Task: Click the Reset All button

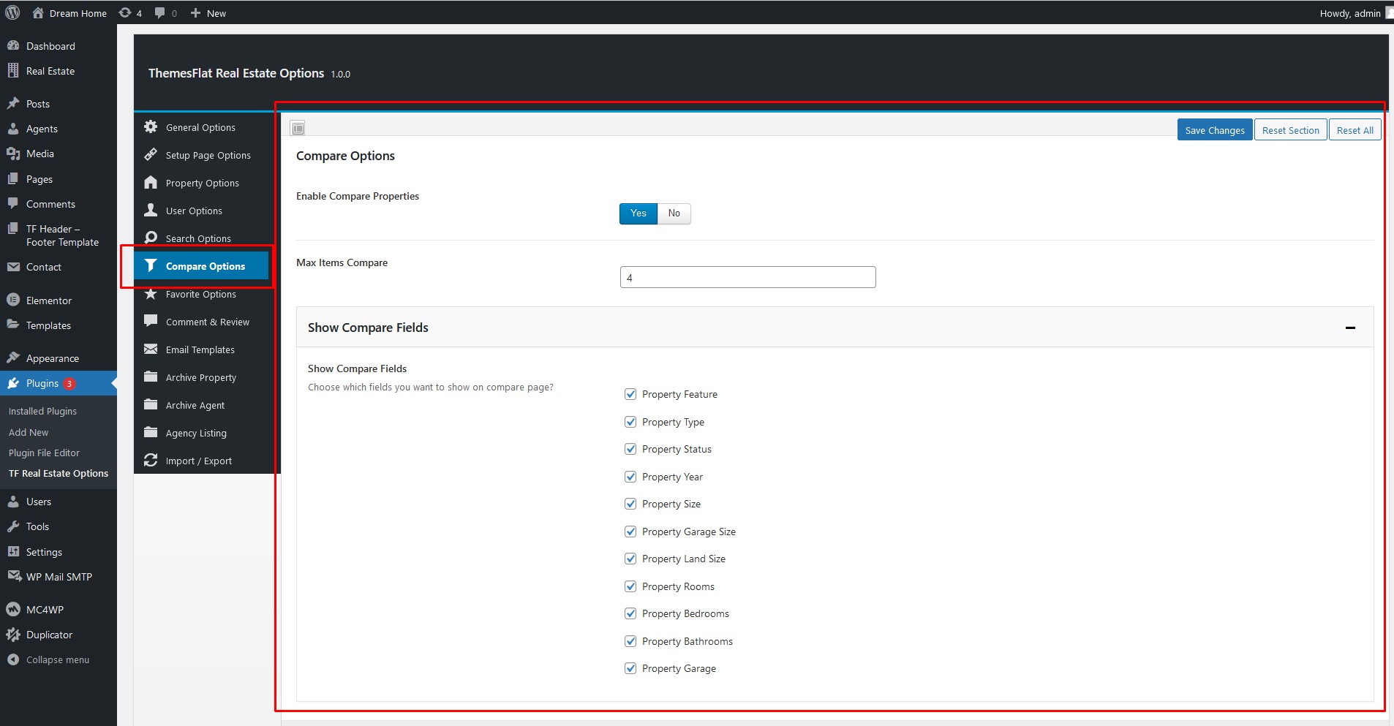Action: point(1355,130)
